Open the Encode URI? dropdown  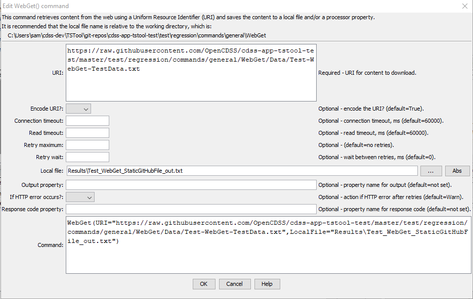pyautogui.click(x=78, y=109)
